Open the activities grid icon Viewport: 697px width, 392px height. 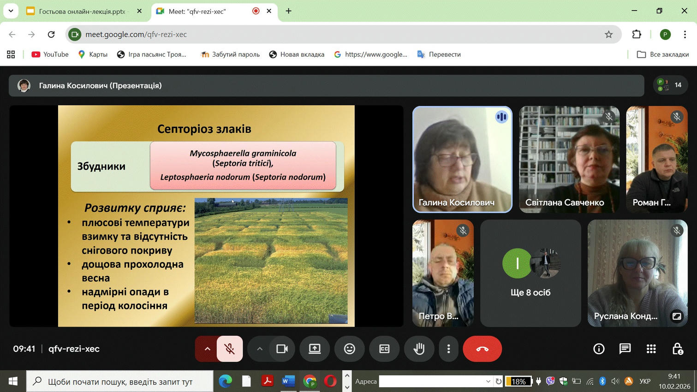pyautogui.click(x=651, y=349)
